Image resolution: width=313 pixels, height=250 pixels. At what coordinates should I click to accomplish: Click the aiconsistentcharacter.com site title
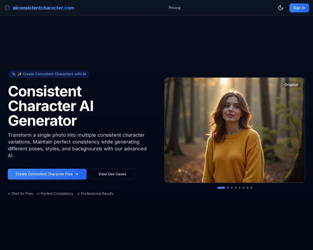pyautogui.click(x=43, y=8)
